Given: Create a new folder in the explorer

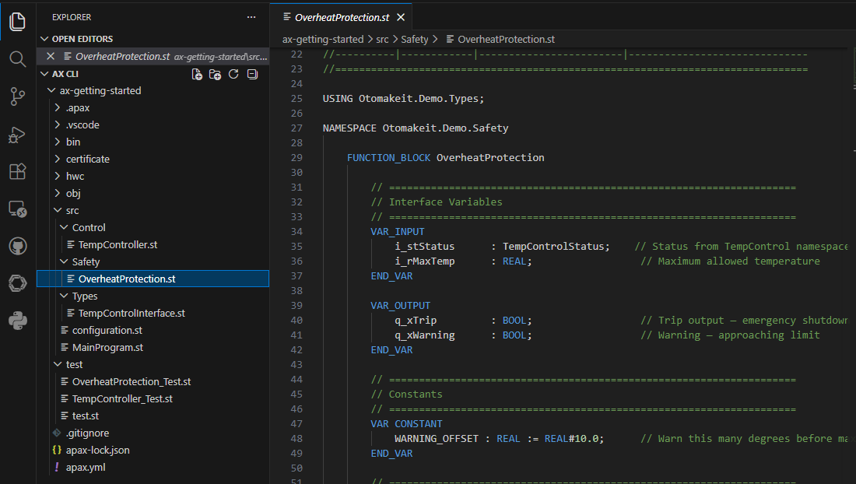Looking at the screenshot, I should coord(215,73).
